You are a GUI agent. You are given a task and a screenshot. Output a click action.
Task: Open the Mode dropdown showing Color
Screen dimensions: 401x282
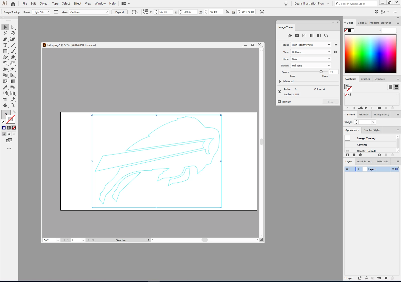coord(311,59)
